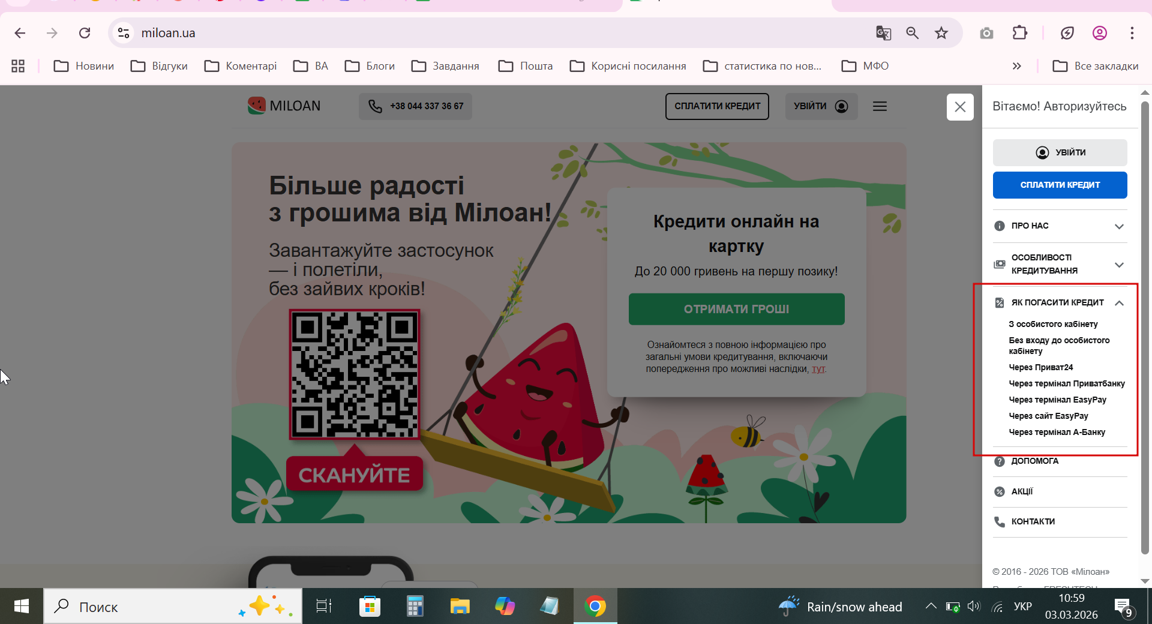Switch the УКР keyboard language indicator

pyautogui.click(x=1023, y=607)
